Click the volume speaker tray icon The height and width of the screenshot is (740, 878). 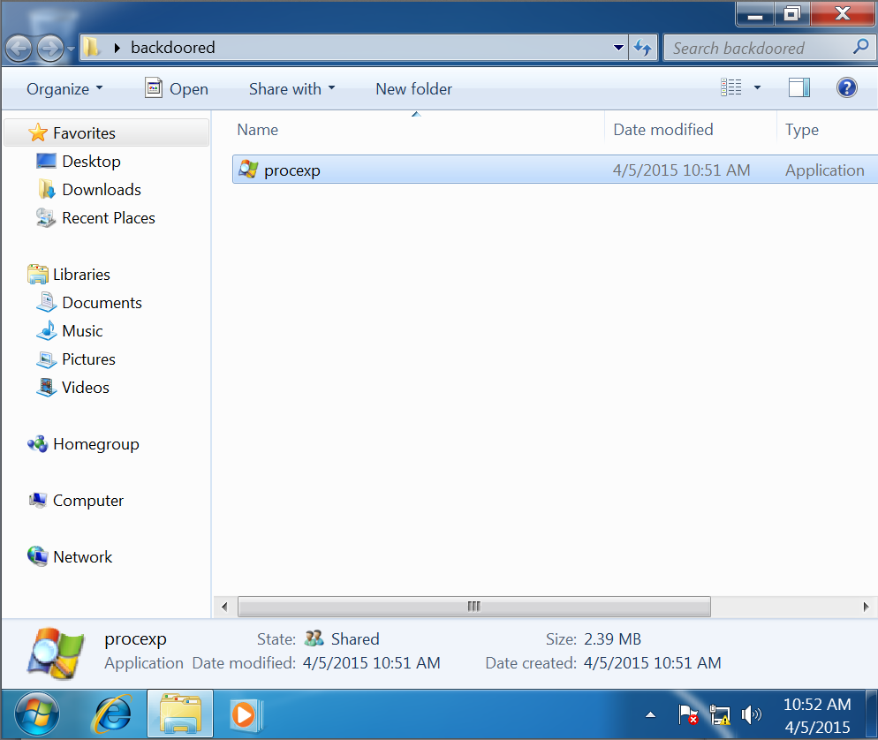coord(751,714)
